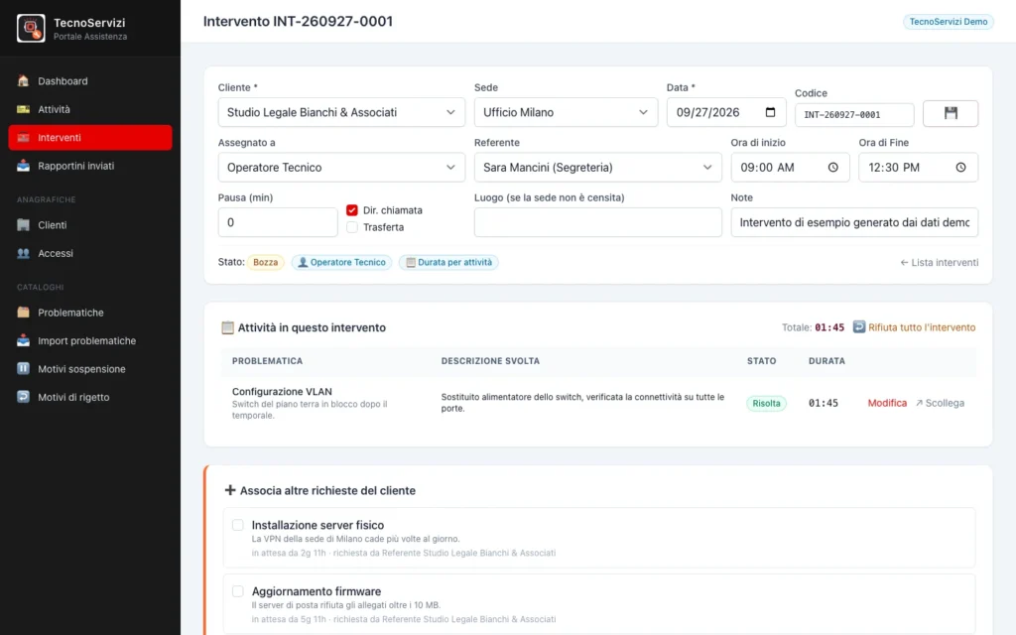Click the Dashboard house icon in sidebar
Image resolution: width=1016 pixels, height=635 pixels.
click(x=24, y=81)
